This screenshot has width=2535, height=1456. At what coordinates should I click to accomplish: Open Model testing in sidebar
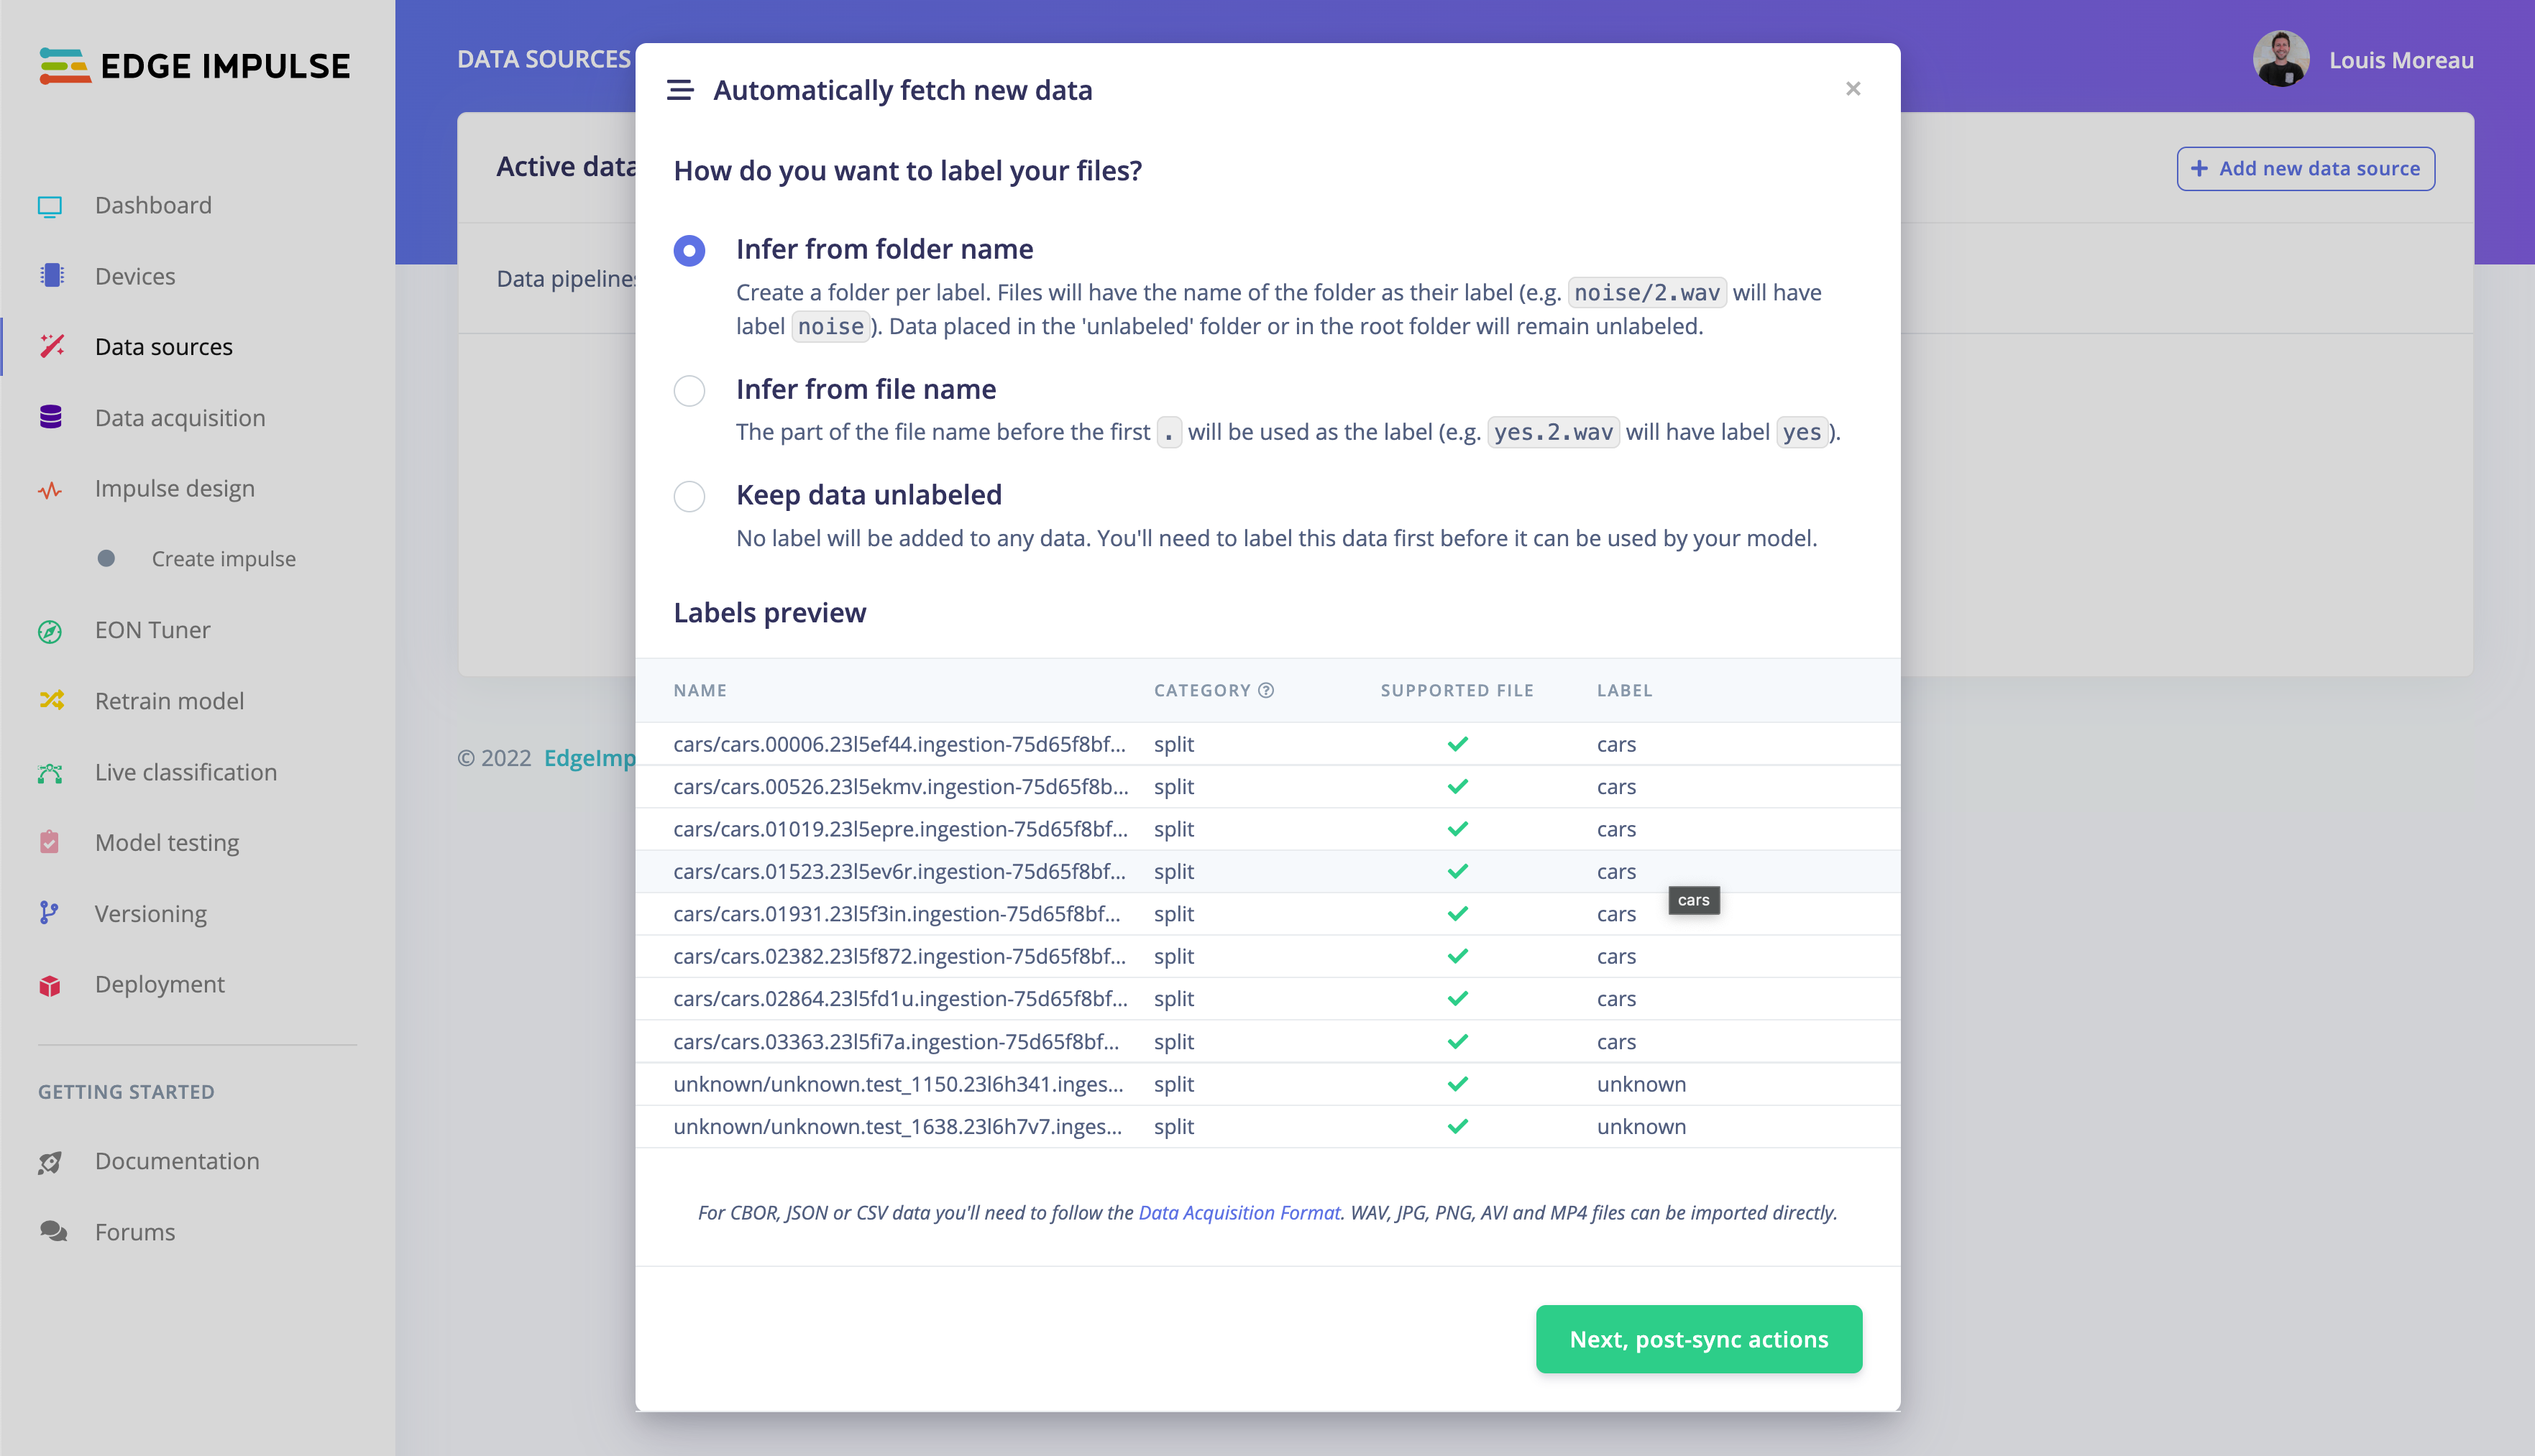point(167,843)
